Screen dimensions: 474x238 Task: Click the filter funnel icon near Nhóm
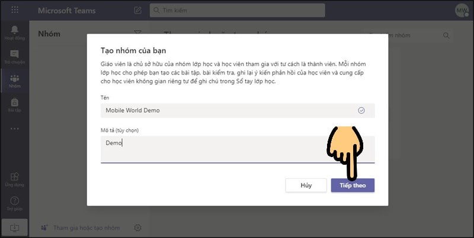coord(137,32)
